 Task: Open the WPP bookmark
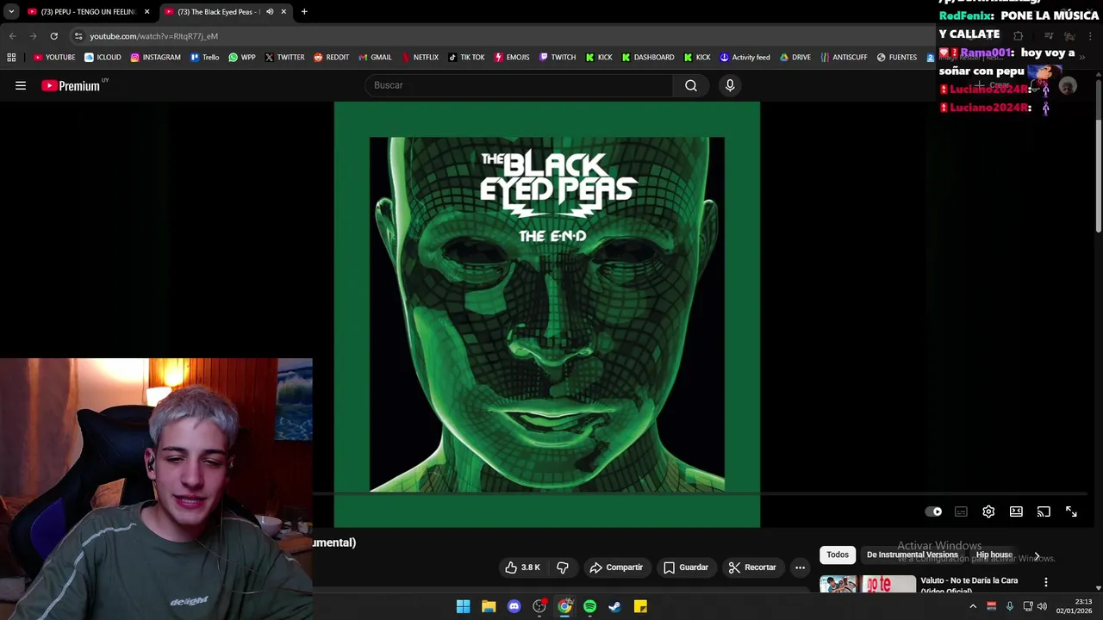241,58
